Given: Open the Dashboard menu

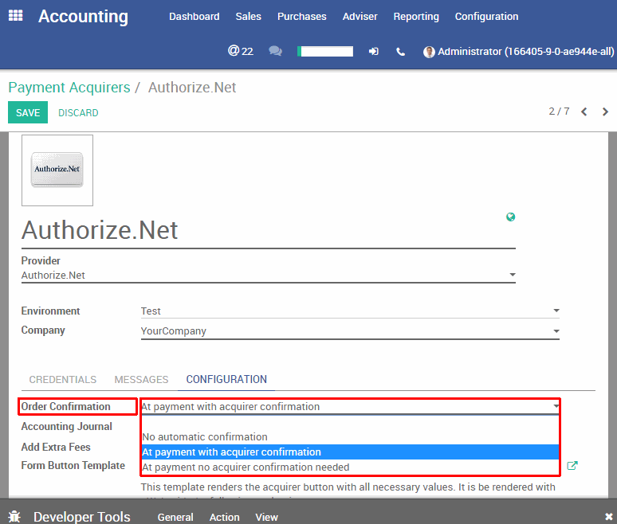Looking at the screenshot, I should coord(195,17).
